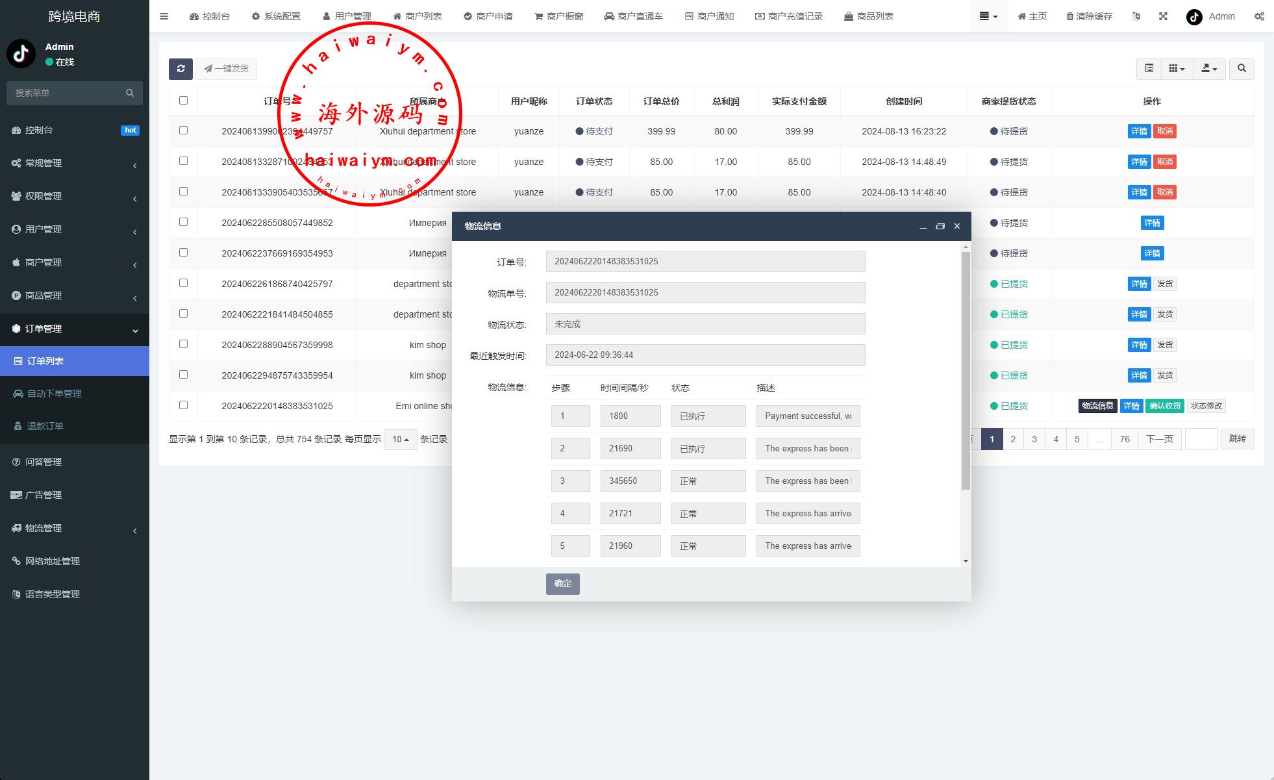1274x780 pixels.
Task: Click the 确定 button in the logistics dialog
Action: coord(562,584)
